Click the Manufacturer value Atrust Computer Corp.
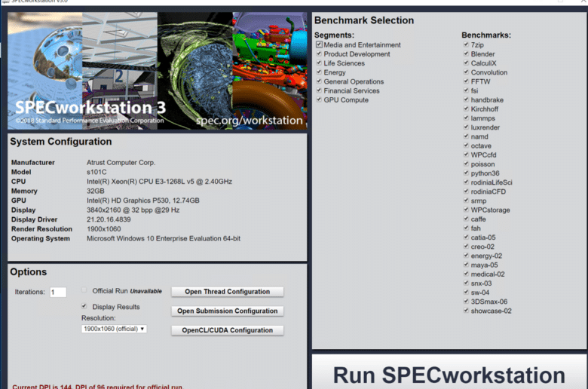Image resolution: width=588 pixels, height=389 pixels. (x=121, y=162)
